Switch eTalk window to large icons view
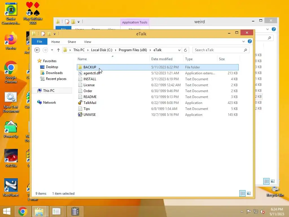Screen dimensions: 289x217 point(249,193)
